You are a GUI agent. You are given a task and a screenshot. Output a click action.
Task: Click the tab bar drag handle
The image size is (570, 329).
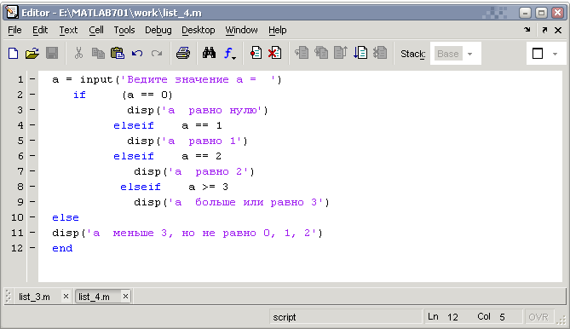point(9,297)
